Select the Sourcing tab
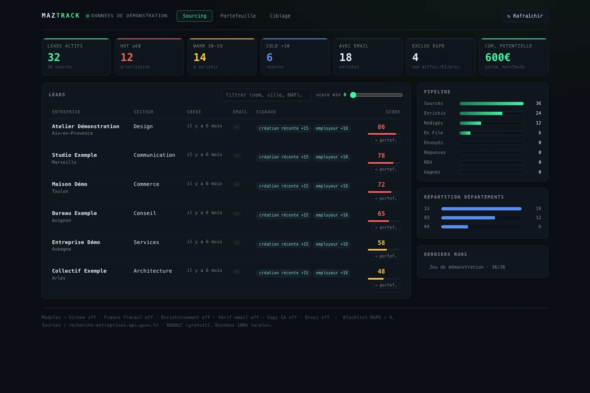Viewport: 590px width, 393px height. 195,16
